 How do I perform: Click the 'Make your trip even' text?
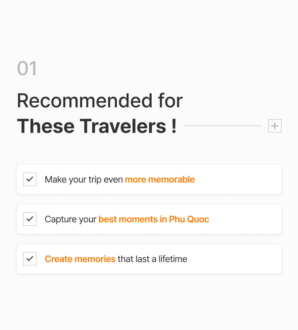coord(84,180)
